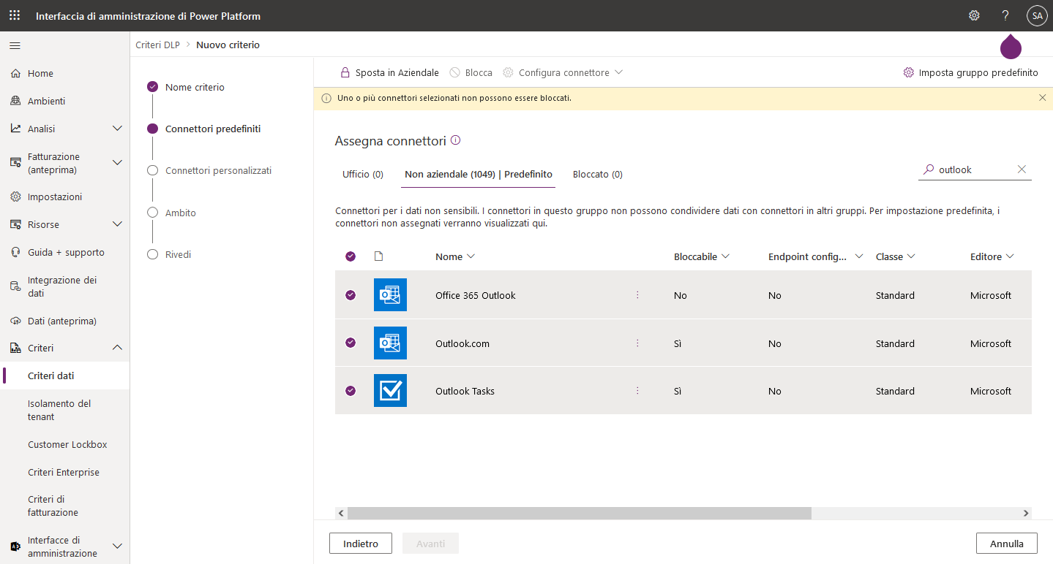This screenshot has width=1053, height=564.
Task: Open the SA account avatar
Action: point(1037,15)
